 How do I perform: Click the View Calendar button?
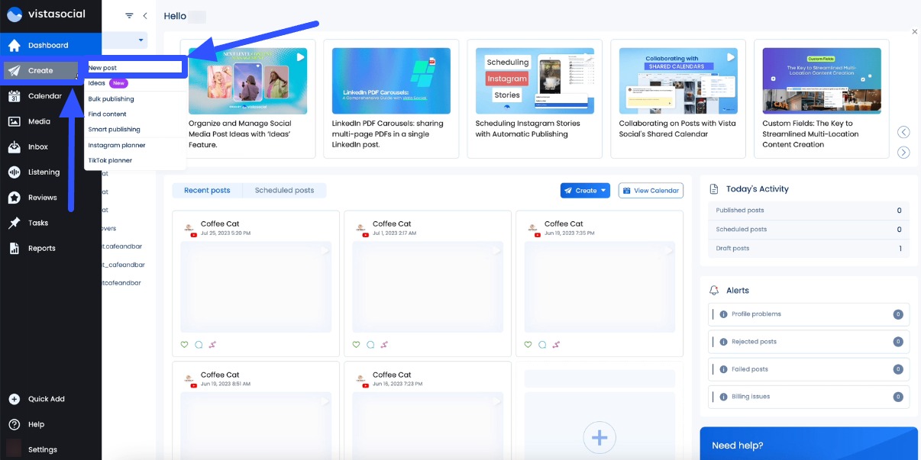point(651,190)
